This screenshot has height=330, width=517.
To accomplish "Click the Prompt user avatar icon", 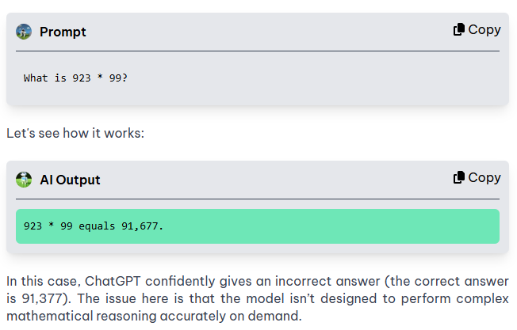I will (x=24, y=32).
